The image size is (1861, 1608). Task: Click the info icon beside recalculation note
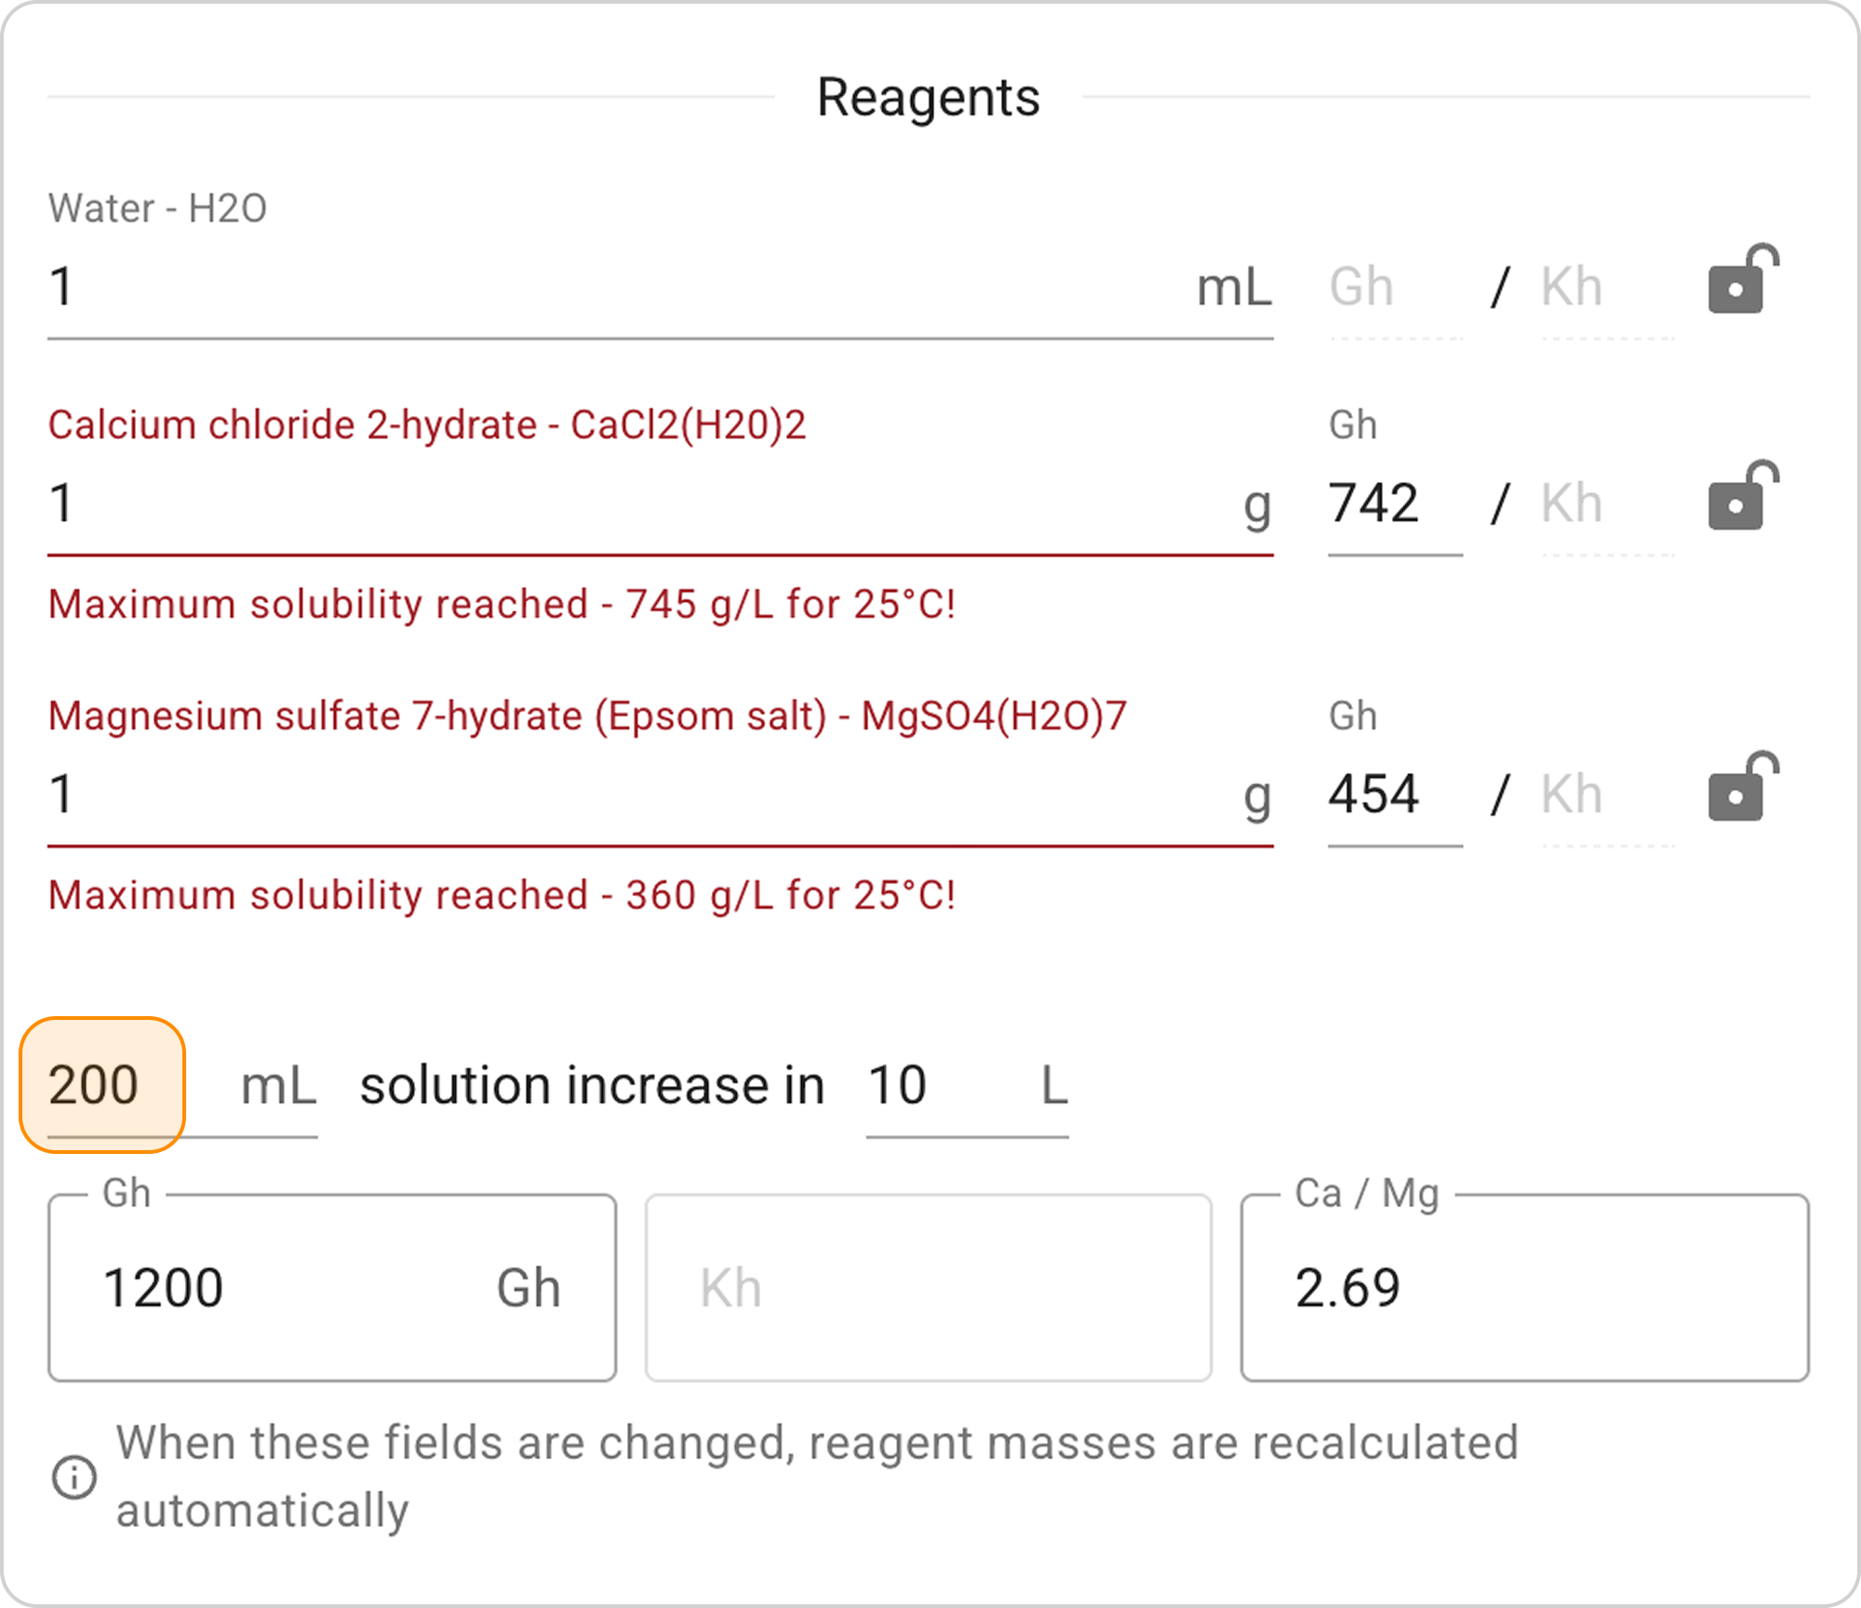[74, 1478]
